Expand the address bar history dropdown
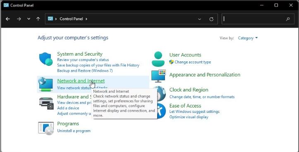The width and height of the screenshot is (299, 152). (199, 19)
